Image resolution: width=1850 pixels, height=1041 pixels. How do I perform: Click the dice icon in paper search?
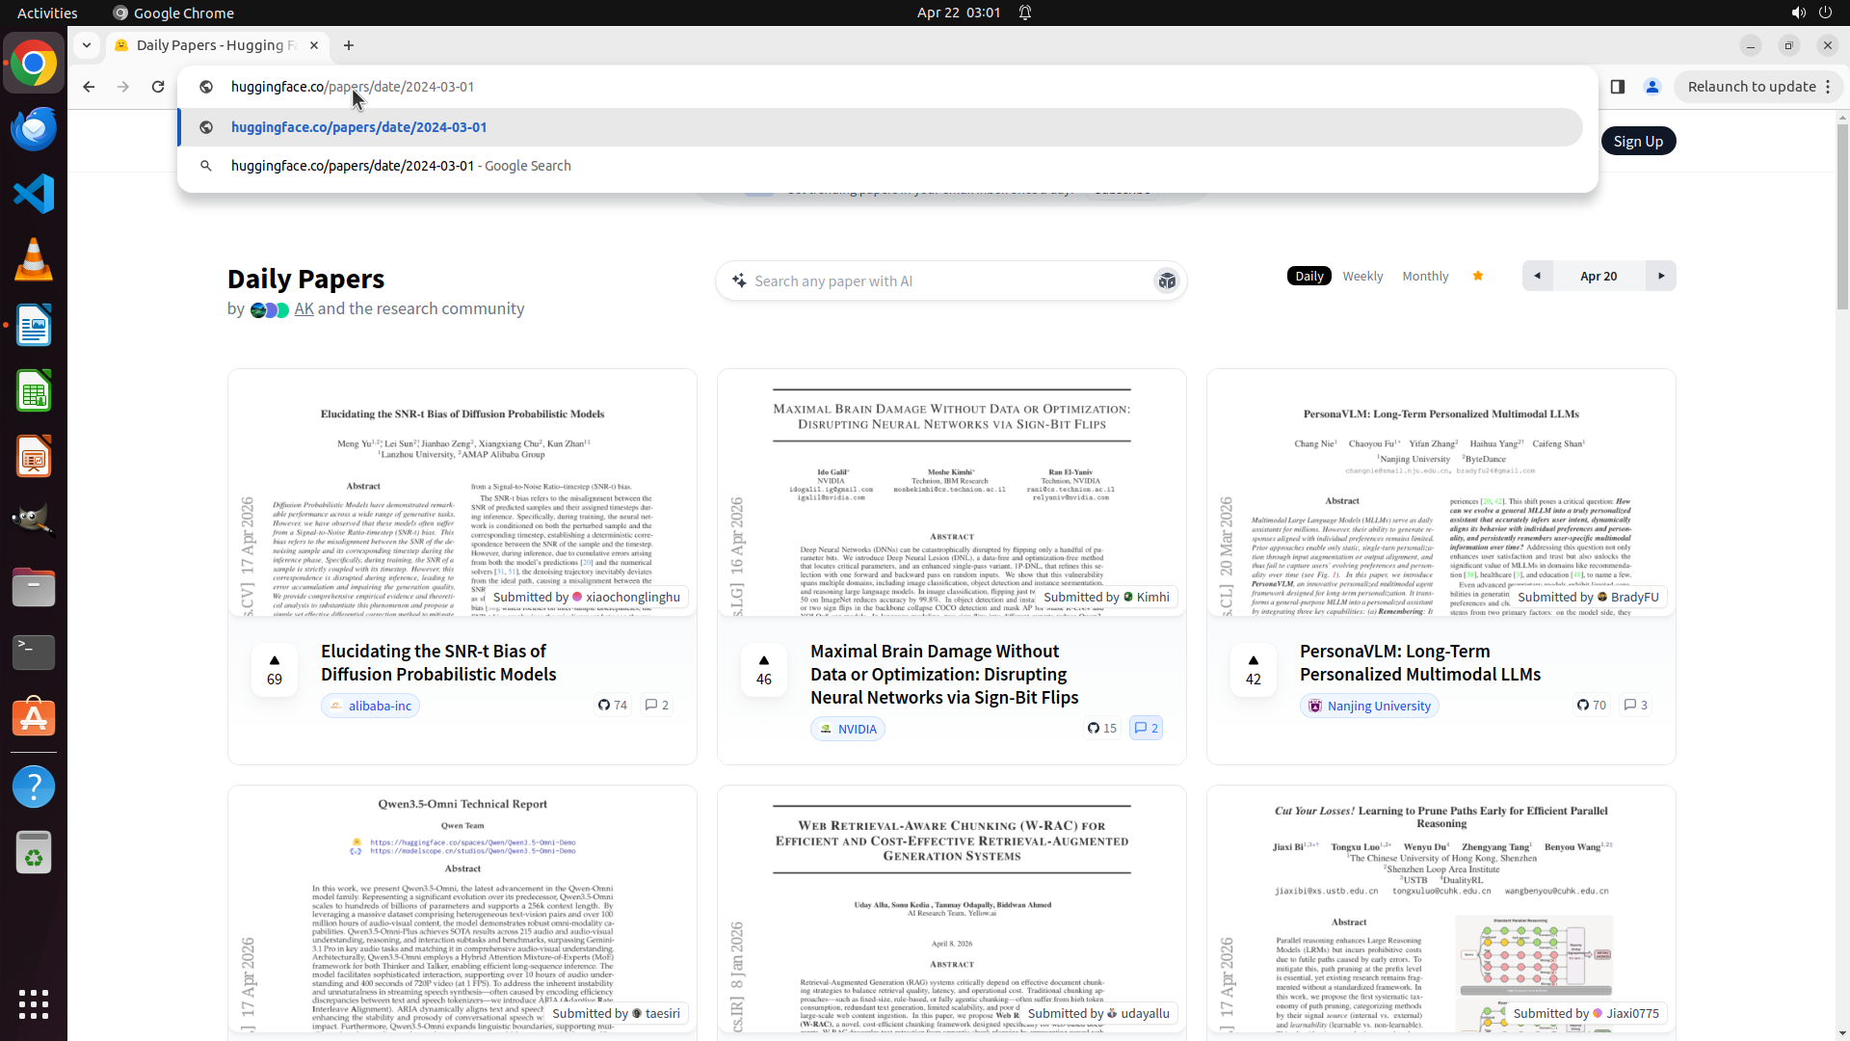tap(1167, 281)
